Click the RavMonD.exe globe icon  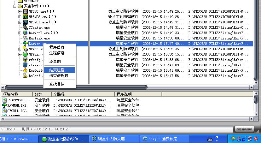pos(25,33)
